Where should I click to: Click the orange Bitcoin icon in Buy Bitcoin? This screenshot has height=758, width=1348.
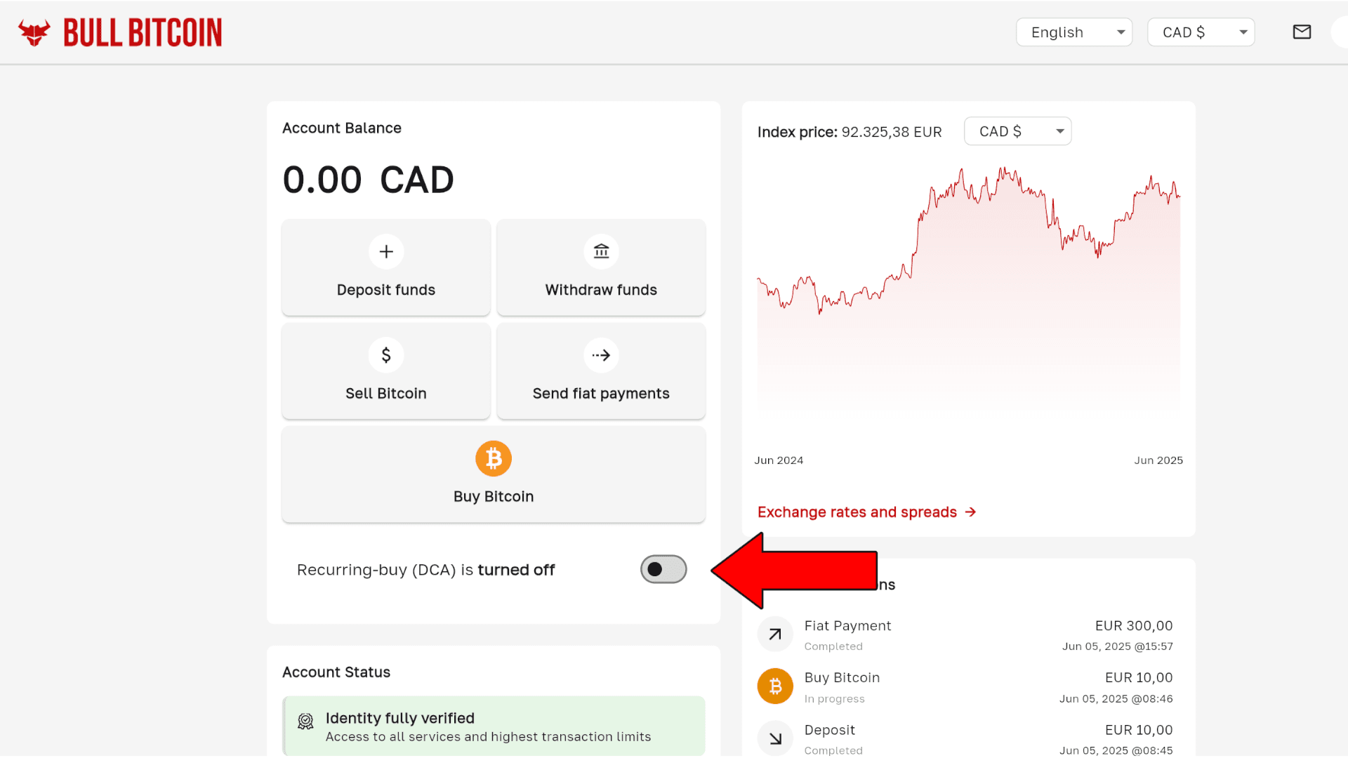click(494, 458)
